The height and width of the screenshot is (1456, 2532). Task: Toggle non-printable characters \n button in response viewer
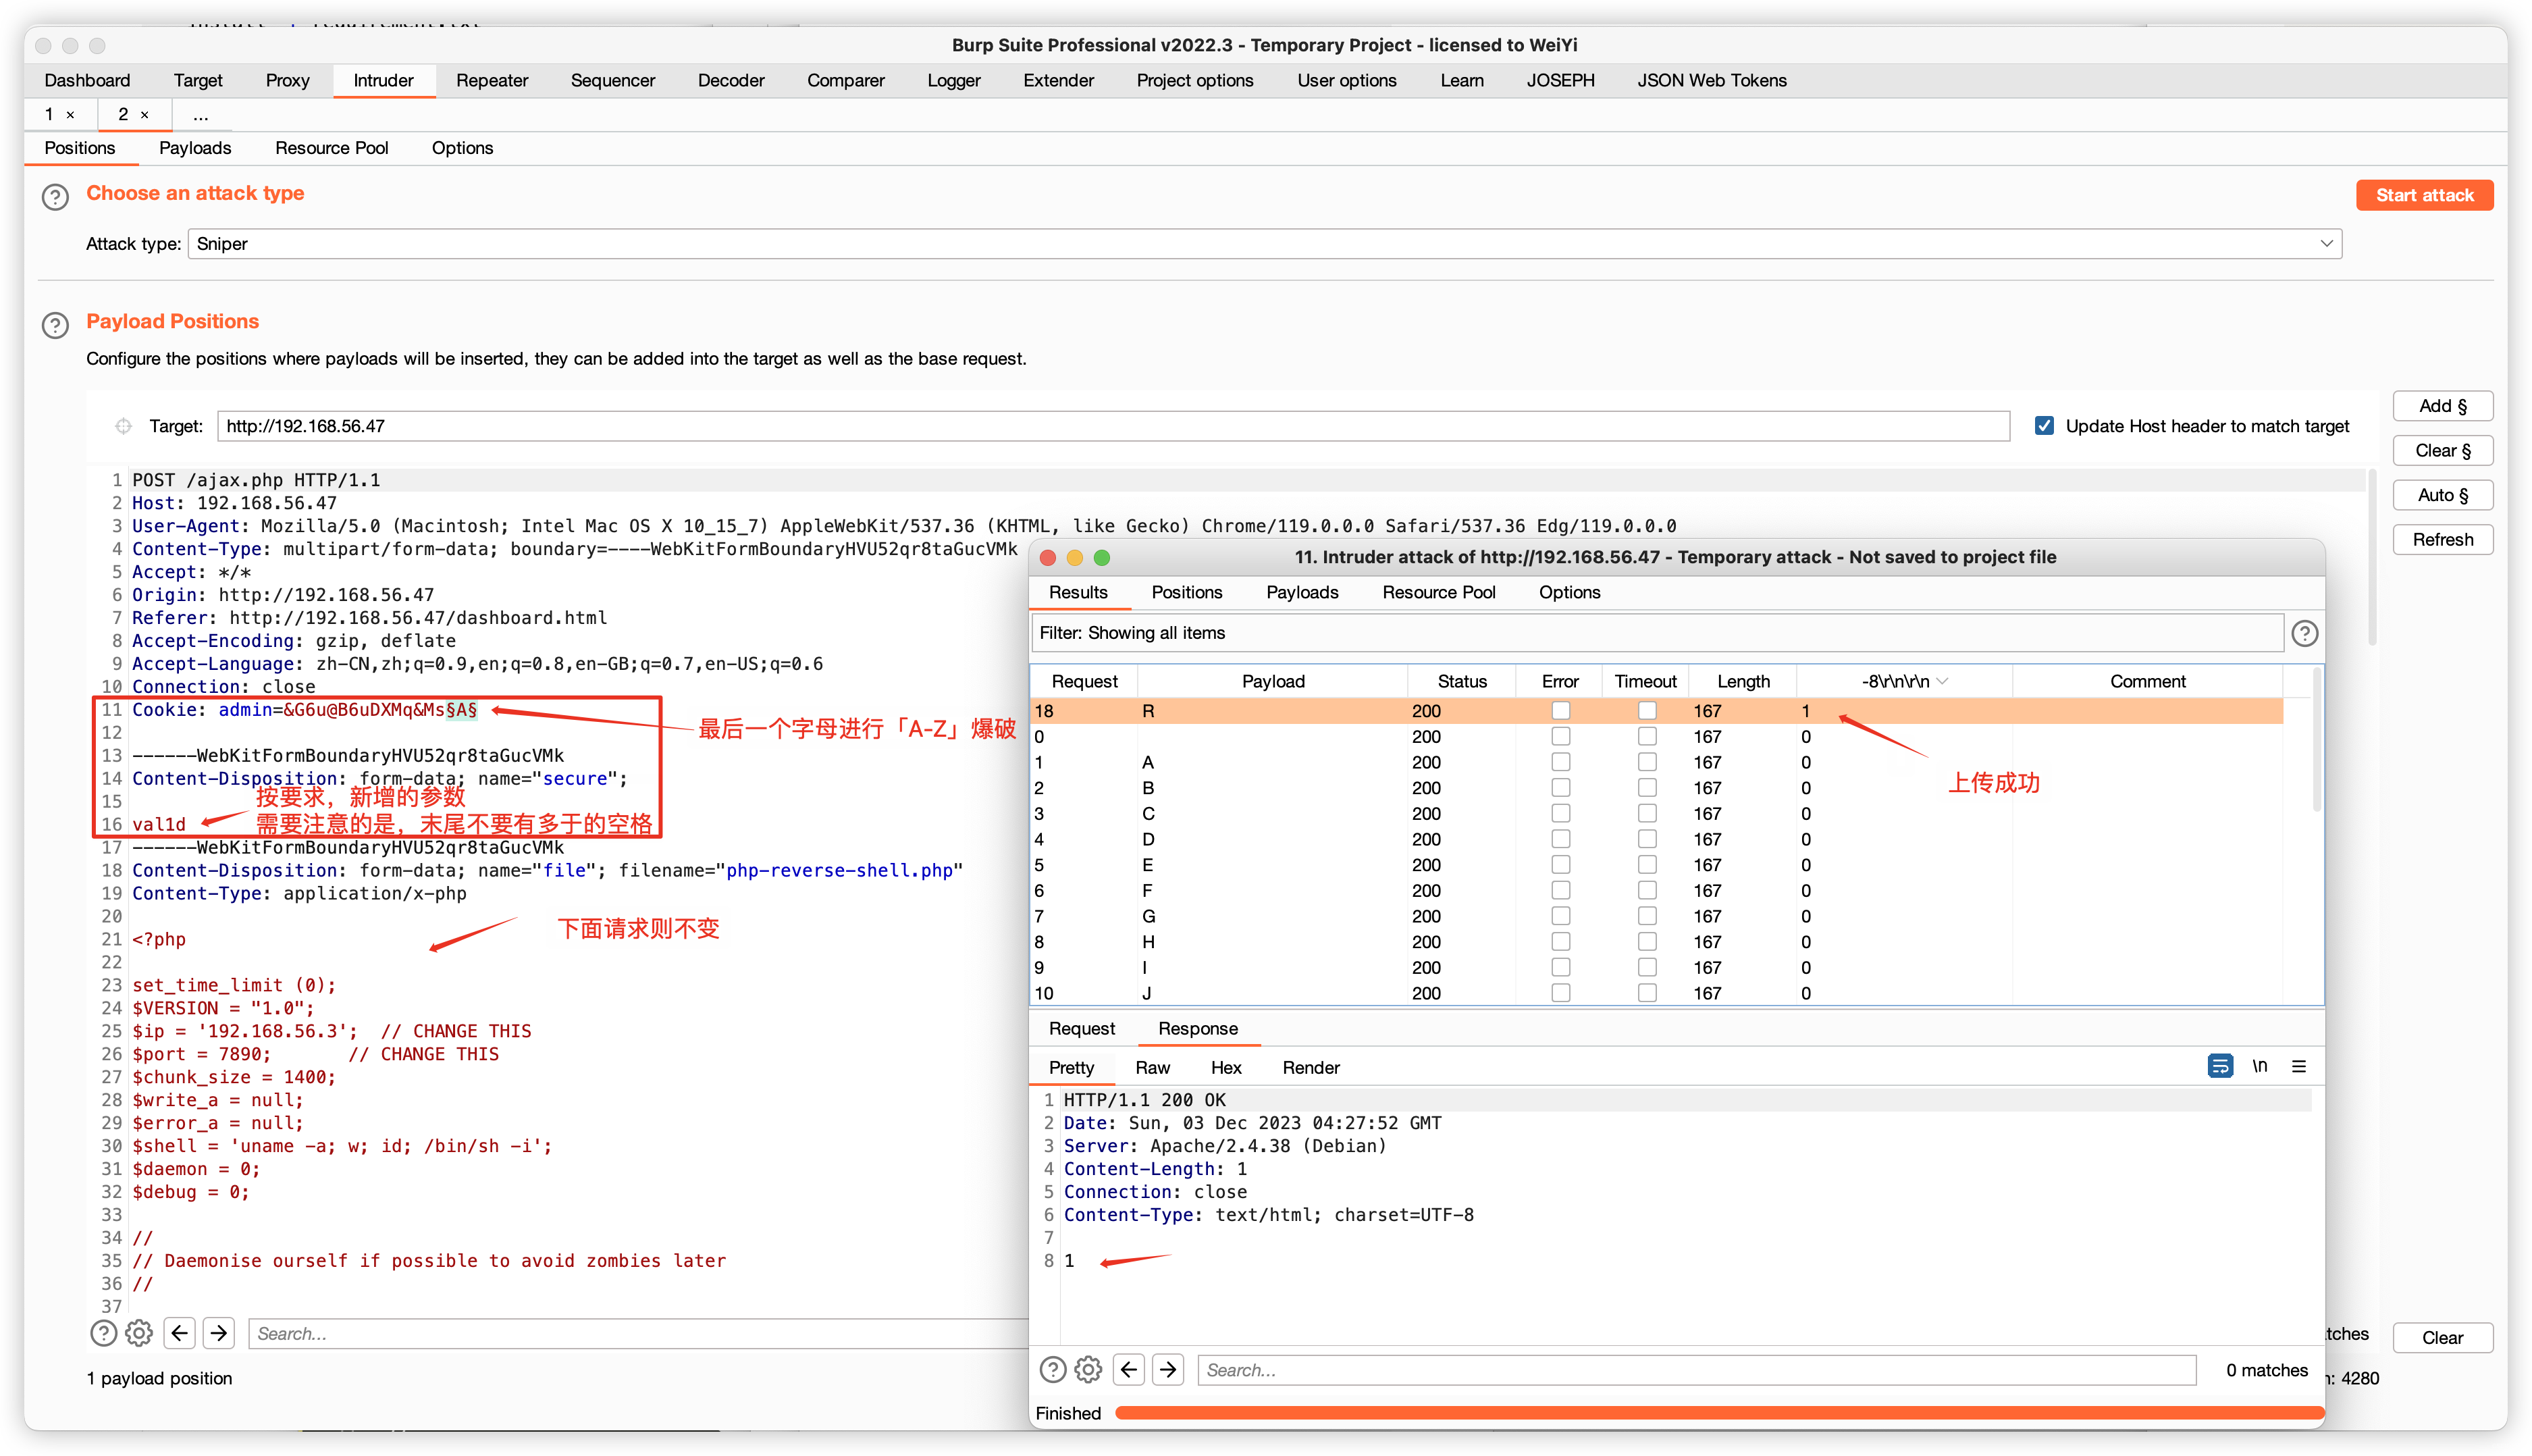(x=2259, y=1066)
